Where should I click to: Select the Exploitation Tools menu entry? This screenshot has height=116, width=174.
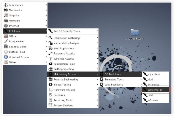(x=64, y=64)
